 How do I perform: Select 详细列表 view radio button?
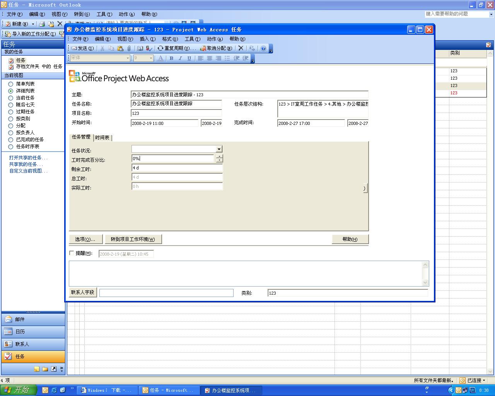click(11, 91)
